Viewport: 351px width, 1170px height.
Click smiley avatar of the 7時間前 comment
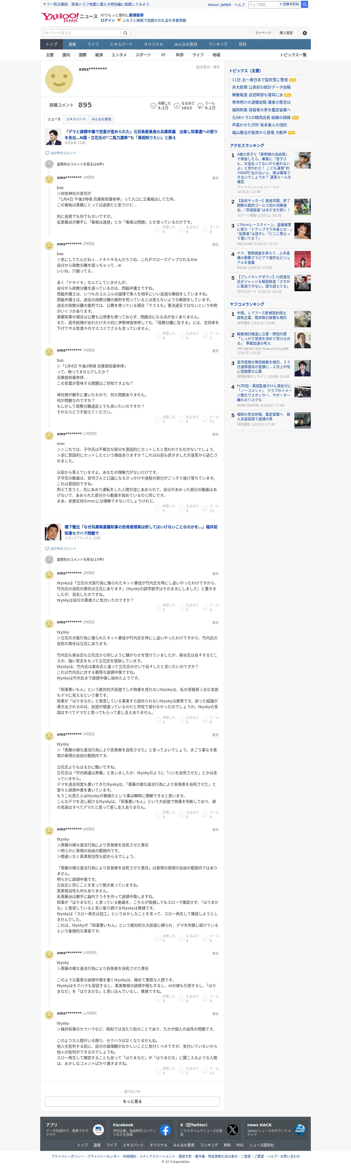(49, 352)
